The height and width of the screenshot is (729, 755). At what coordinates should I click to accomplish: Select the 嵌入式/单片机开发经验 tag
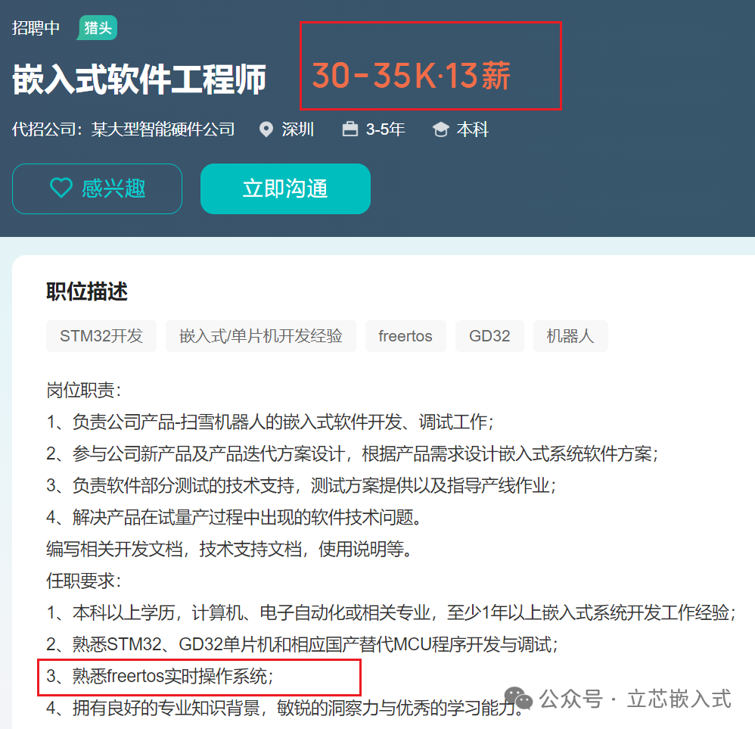260,336
